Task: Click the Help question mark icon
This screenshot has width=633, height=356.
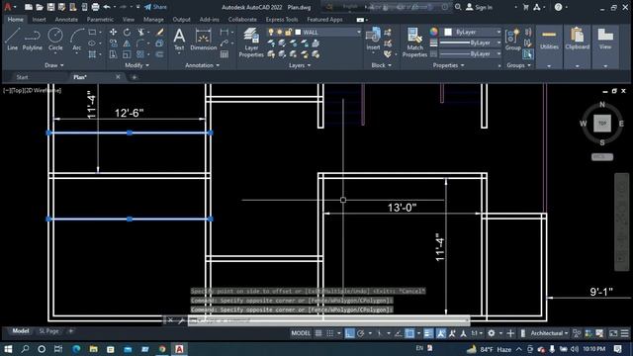Action: 558,7
